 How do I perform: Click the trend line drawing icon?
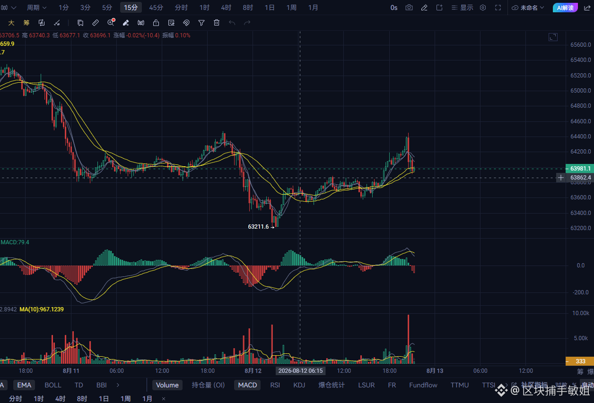(57, 23)
